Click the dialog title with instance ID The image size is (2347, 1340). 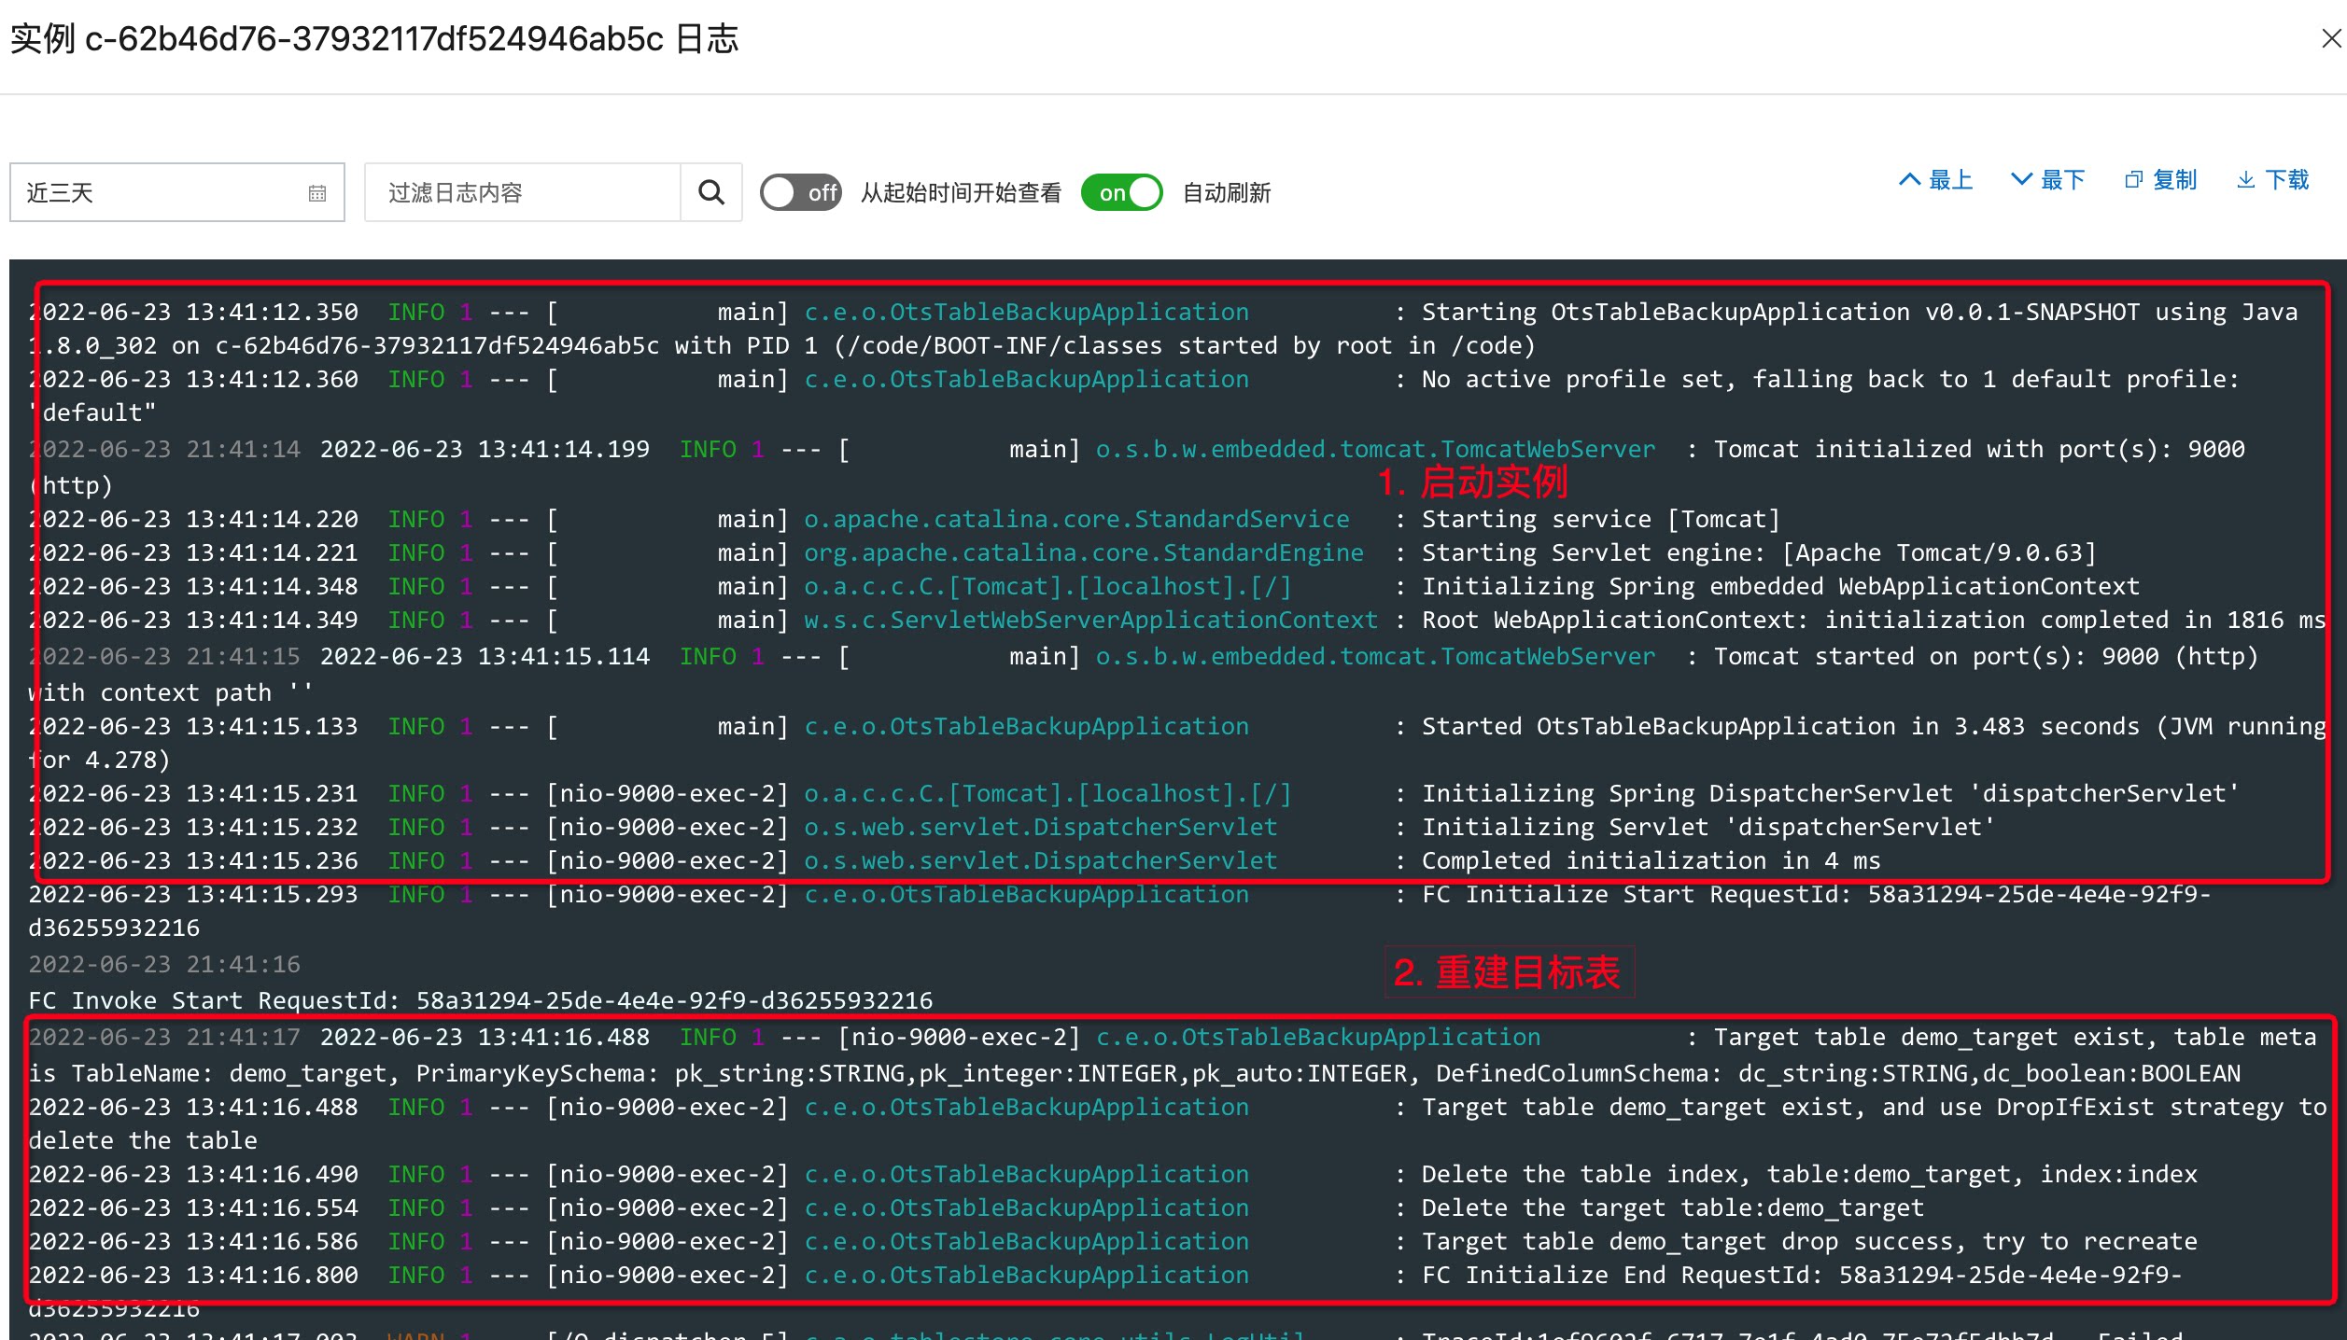[x=373, y=39]
